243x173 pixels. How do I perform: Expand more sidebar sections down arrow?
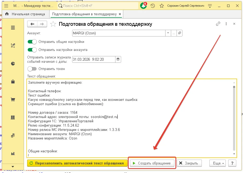pos(13,167)
